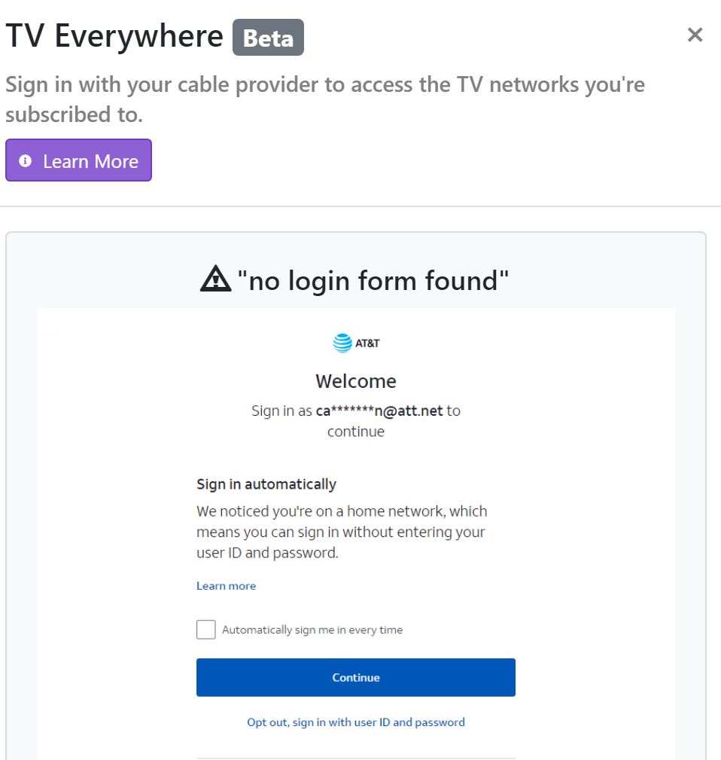This screenshot has height=760, width=721.
Task: Click the Beta badge
Action: tap(268, 38)
